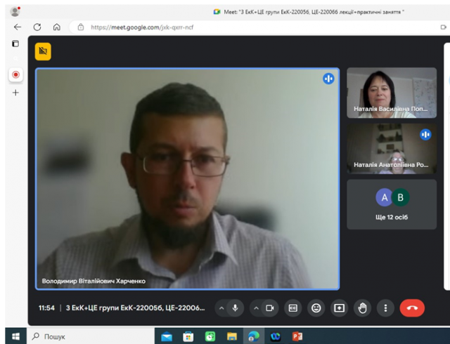The width and height of the screenshot is (450, 344).
Task: Click the 11:54 meeting clock
Action: [x=46, y=308]
